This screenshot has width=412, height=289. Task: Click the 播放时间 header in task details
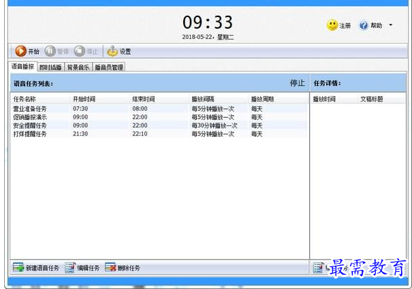324,99
